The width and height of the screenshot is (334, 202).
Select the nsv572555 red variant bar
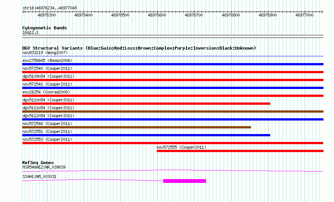(240, 151)
